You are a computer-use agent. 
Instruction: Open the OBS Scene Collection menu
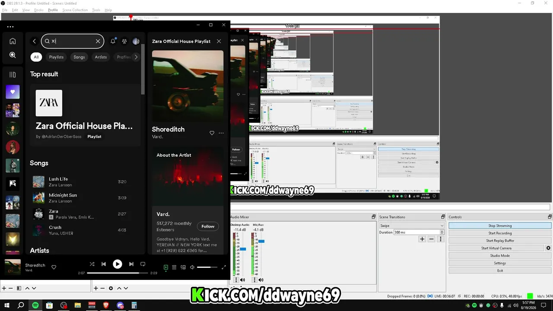coord(75,10)
